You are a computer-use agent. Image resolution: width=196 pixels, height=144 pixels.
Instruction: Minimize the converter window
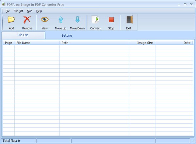point(179,5)
